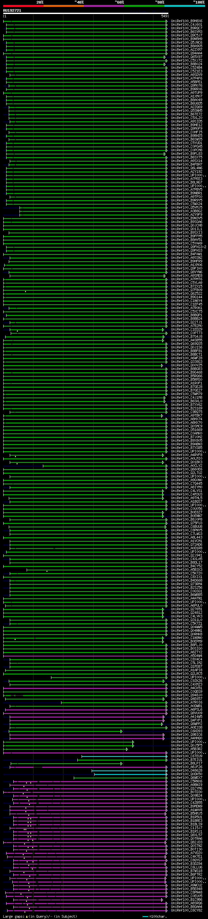Select hit UniRef100_Q6WEX7

(x=187, y=778)
